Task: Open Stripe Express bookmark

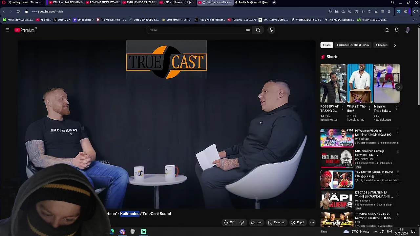Action: 83,20
